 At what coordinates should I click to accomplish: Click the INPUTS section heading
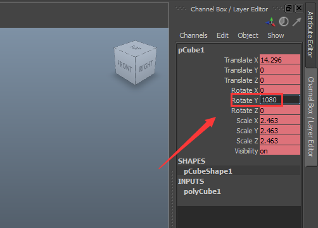(191, 181)
